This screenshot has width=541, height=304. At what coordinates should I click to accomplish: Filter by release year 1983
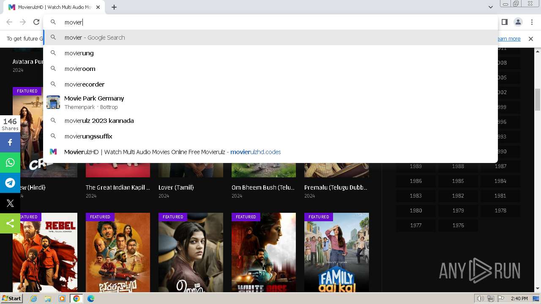click(x=416, y=196)
